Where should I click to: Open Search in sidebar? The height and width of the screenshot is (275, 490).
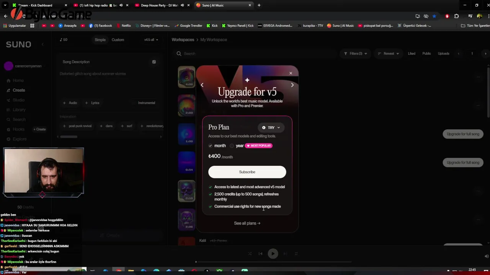click(16, 120)
